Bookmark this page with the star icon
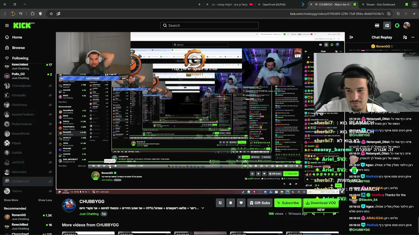This screenshot has width=419, height=235. point(51,14)
